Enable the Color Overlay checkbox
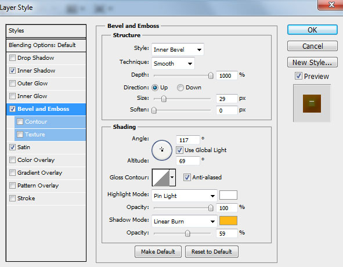Screen dimensions: 343x267 coord(12,160)
